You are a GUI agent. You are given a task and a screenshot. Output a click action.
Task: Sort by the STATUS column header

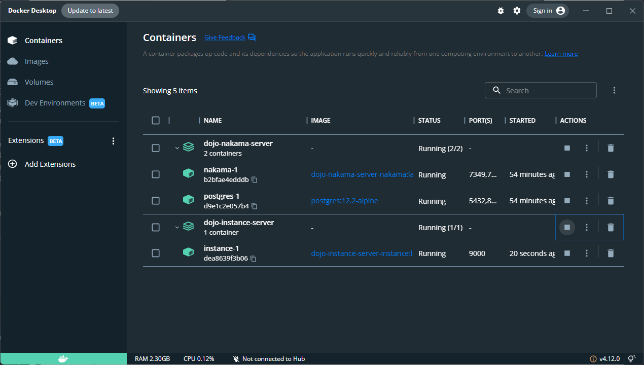(x=429, y=121)
